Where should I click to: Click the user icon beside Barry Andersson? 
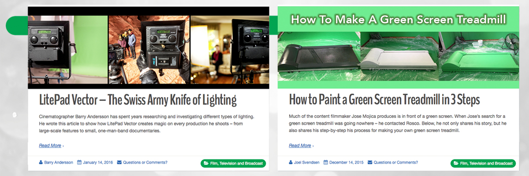[41, 162]
